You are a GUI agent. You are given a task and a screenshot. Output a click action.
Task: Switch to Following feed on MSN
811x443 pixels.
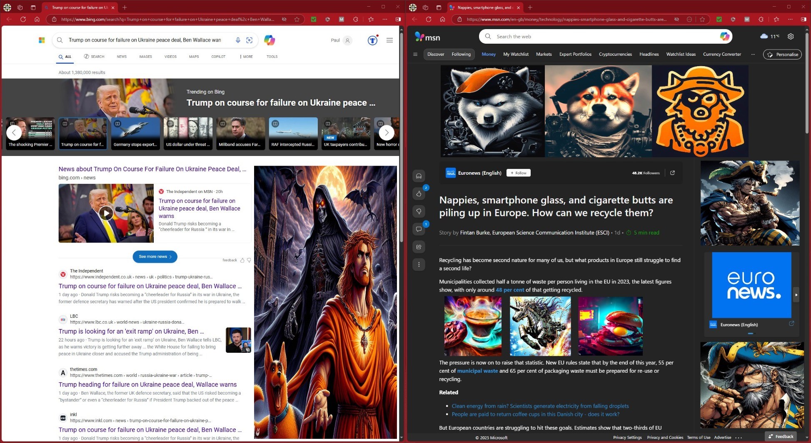point(461,54)
